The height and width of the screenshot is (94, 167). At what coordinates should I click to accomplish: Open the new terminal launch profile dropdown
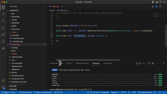(146, 63)
